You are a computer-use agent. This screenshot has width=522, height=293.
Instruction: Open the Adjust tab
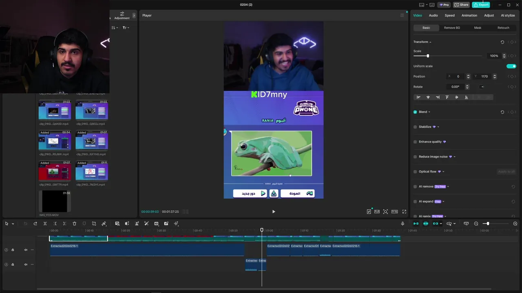[489, 15]
